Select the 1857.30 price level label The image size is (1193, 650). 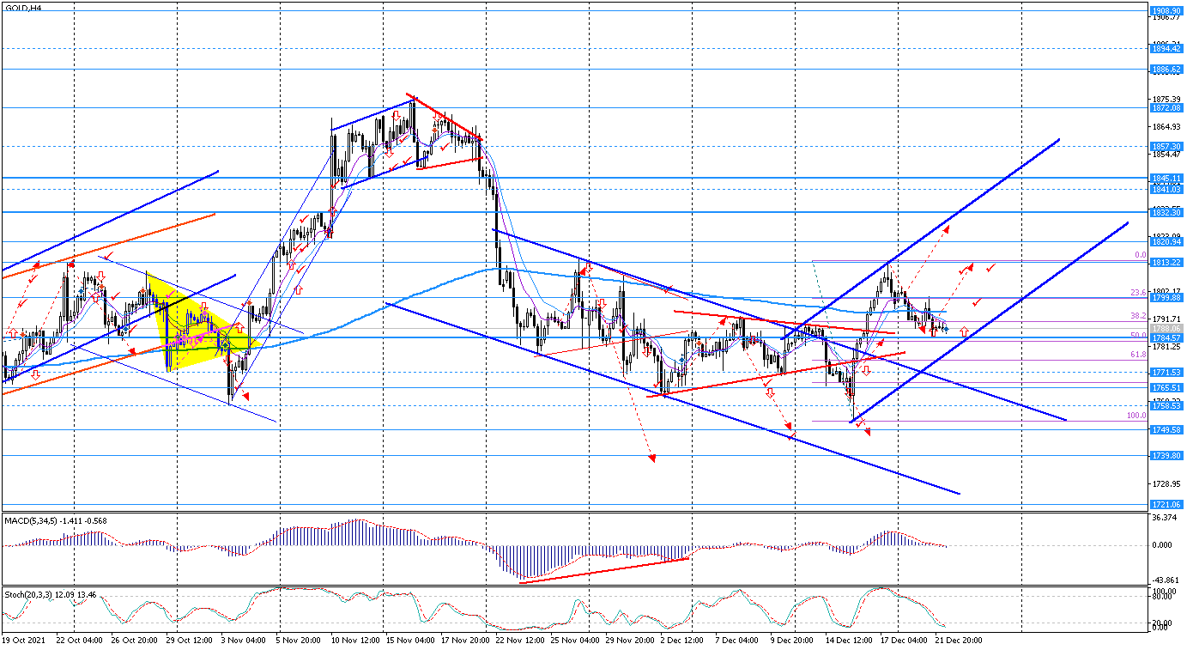coord(1166,147)
